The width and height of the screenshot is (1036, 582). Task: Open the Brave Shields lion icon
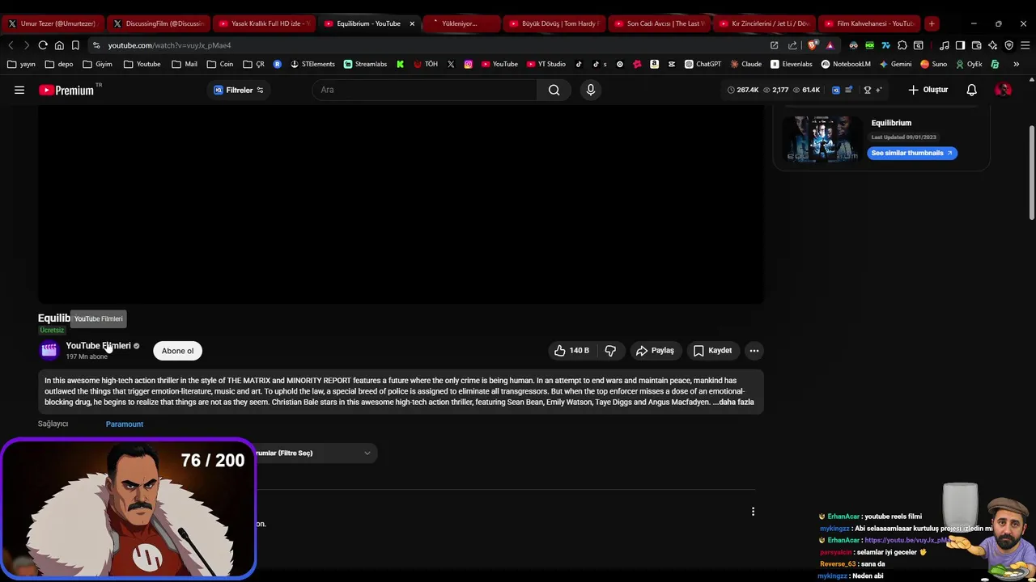813,45
